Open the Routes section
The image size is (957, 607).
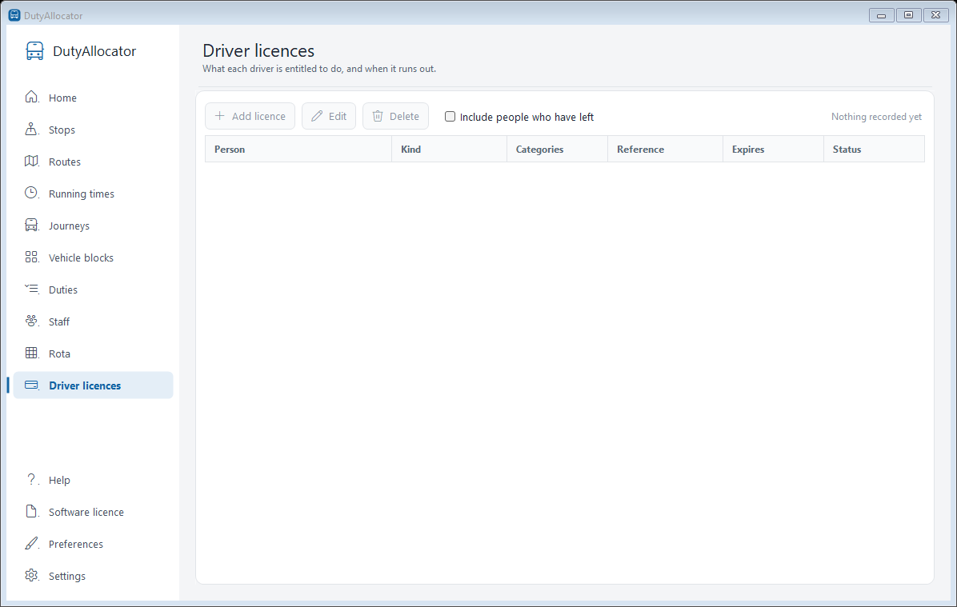65,162
